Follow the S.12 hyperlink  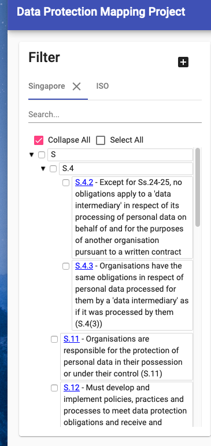[x=72, y=387]
